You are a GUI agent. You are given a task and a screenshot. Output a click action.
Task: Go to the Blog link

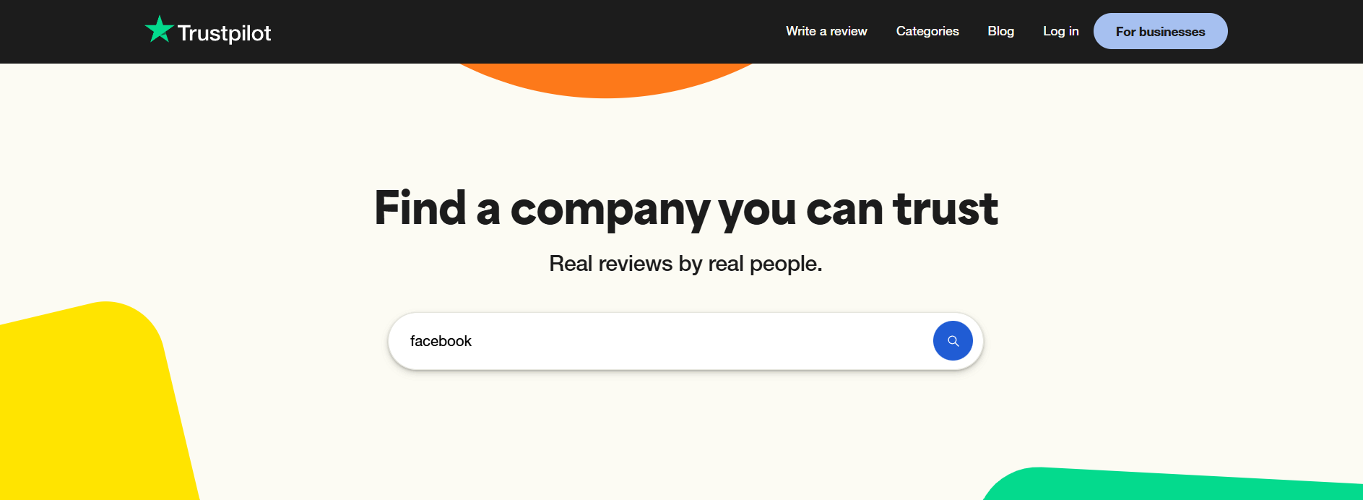pos(1000,31)
